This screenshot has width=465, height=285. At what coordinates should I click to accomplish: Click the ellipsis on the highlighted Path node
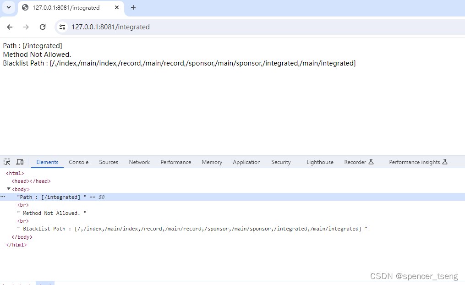click(3, 197)
